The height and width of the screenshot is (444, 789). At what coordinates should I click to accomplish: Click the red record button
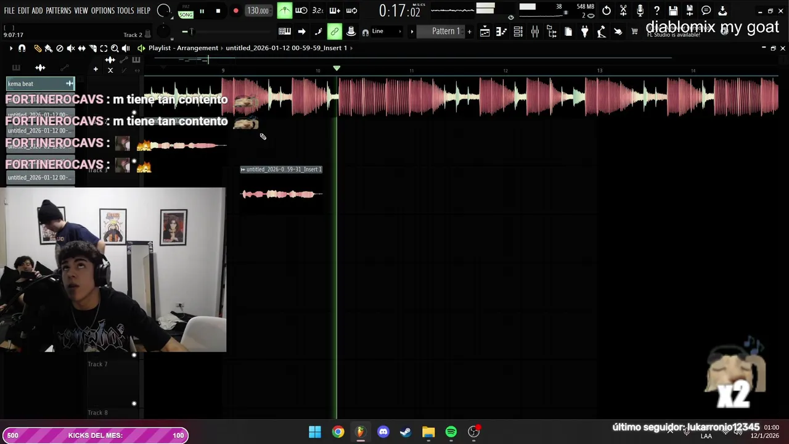tap(235, 11)
